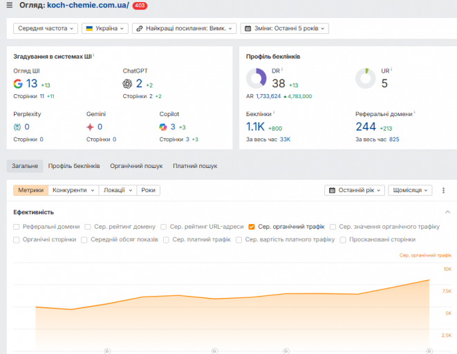The height and width of the screenshot is (354, 457).
Task: Click all-time backlinks 33K link
Action: pyautogui.click(x=285, y=140)
